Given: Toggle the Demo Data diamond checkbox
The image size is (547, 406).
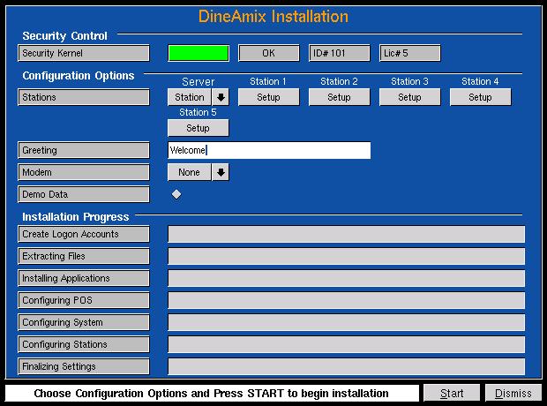Looking at the screenshot, I should [176, 194].
